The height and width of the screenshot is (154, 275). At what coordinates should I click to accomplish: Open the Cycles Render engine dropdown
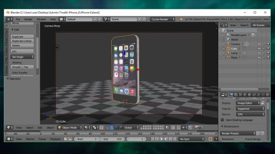pyautogui.click(x=163, y=19)
